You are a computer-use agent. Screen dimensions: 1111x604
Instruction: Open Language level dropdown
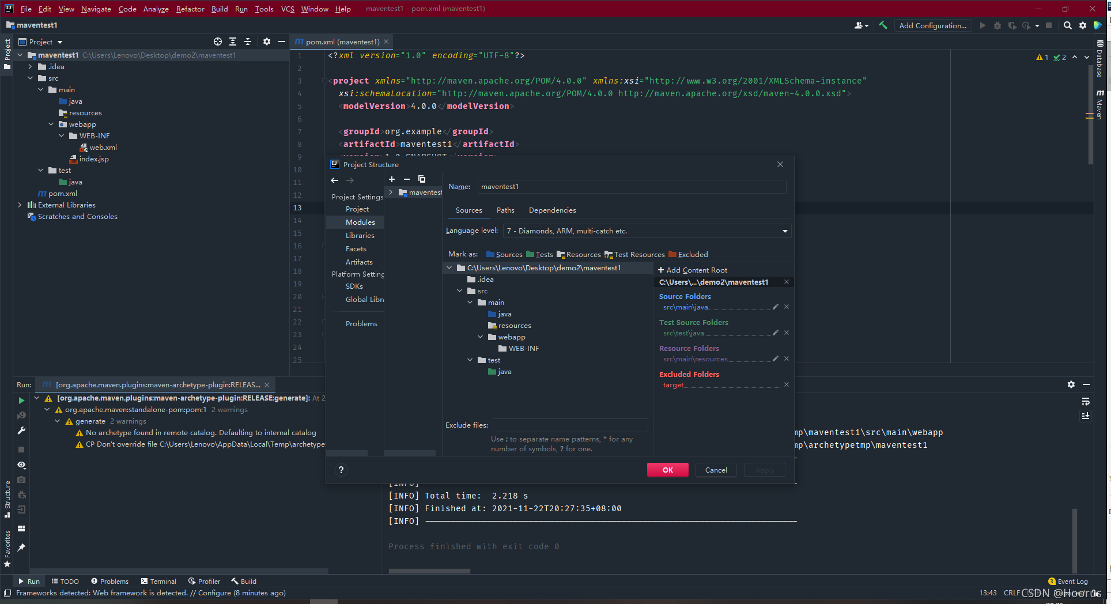coord(647,231)
